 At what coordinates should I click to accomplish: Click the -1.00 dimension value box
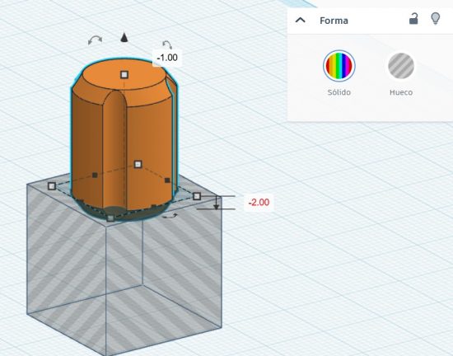point(167,58)
